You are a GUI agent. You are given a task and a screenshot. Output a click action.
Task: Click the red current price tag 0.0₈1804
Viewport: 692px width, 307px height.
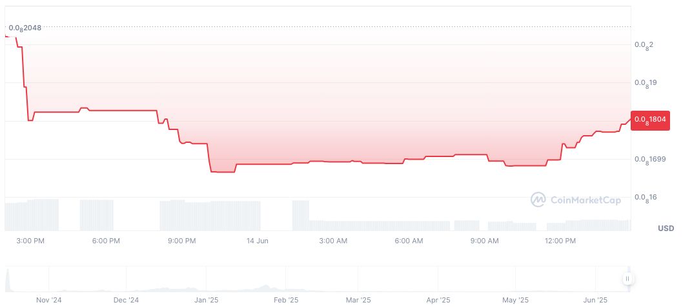tap(651, 120)
